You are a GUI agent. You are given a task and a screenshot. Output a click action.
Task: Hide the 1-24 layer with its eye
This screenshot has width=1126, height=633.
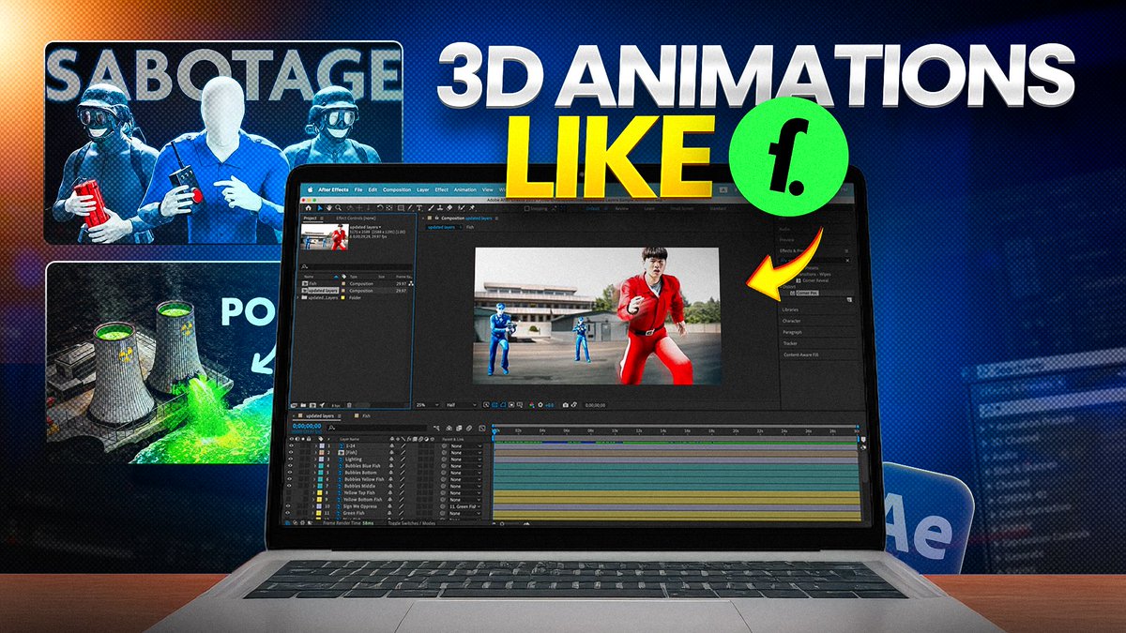(x=291, y=445)
